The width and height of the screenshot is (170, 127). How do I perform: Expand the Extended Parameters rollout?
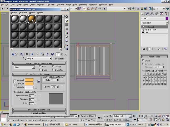[39, 109]
